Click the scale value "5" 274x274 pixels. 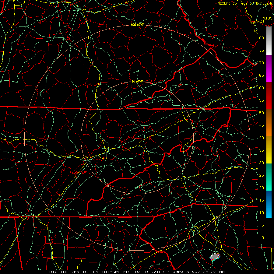[263, 225]
